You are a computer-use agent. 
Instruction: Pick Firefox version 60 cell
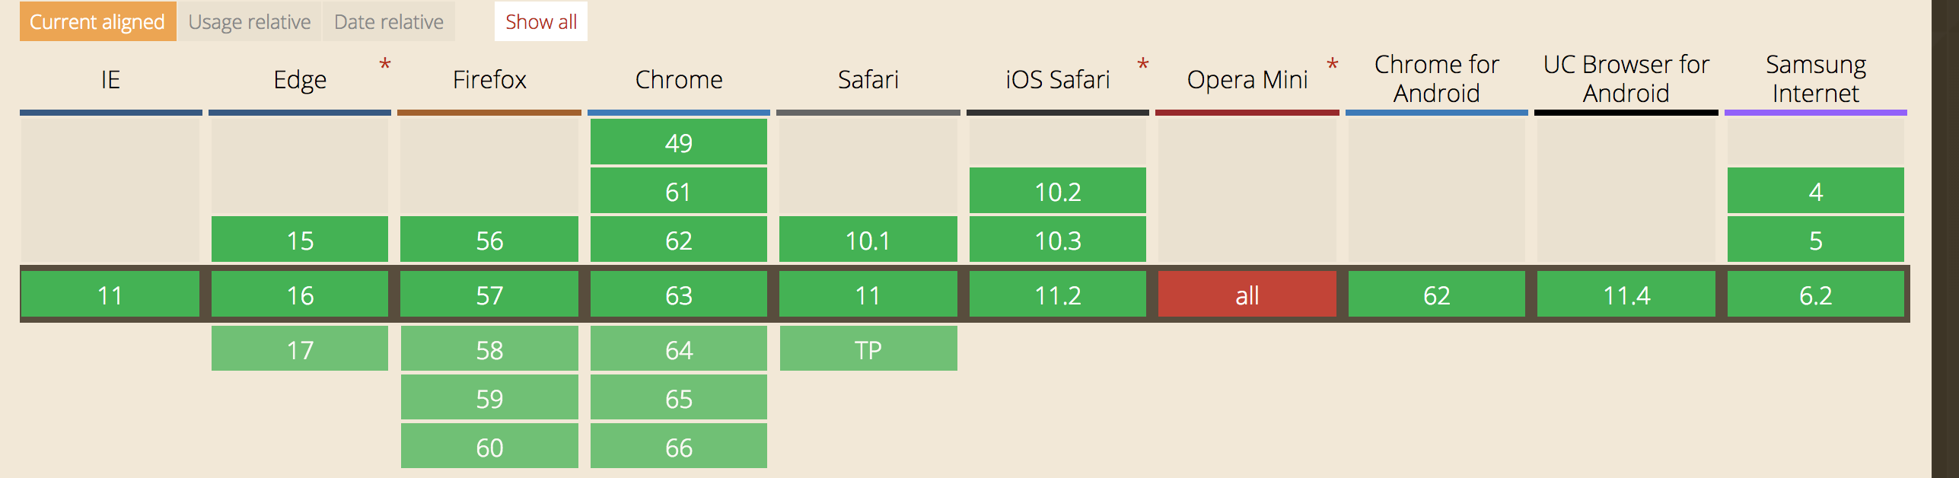489,447
